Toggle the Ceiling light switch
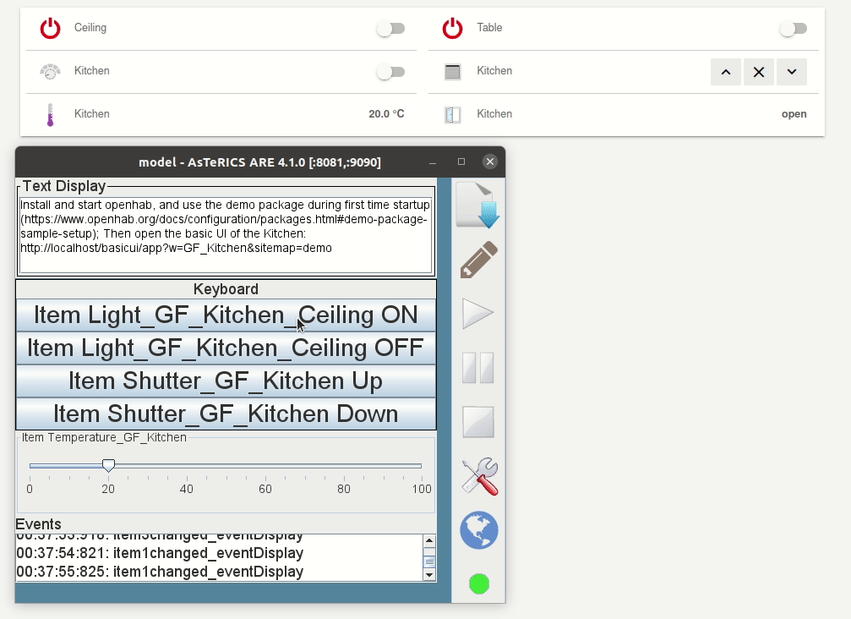 pyautogui.click(x=390, y=29)
